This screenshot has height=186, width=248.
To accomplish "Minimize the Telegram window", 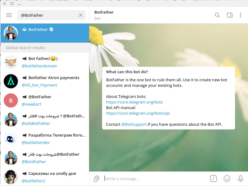I will pos(19,4).
